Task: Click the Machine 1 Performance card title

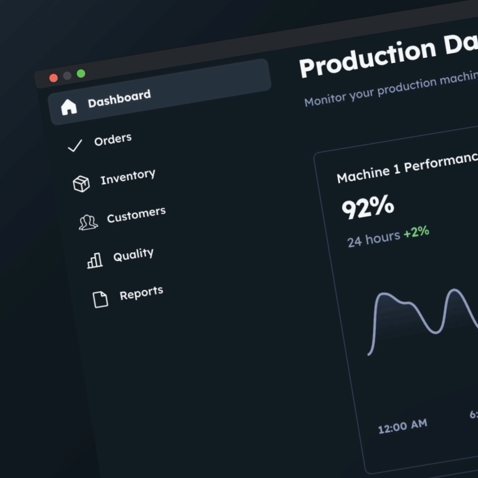Action: [x=407, y=167]
